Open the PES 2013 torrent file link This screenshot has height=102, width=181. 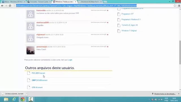(x=38, y=73)
